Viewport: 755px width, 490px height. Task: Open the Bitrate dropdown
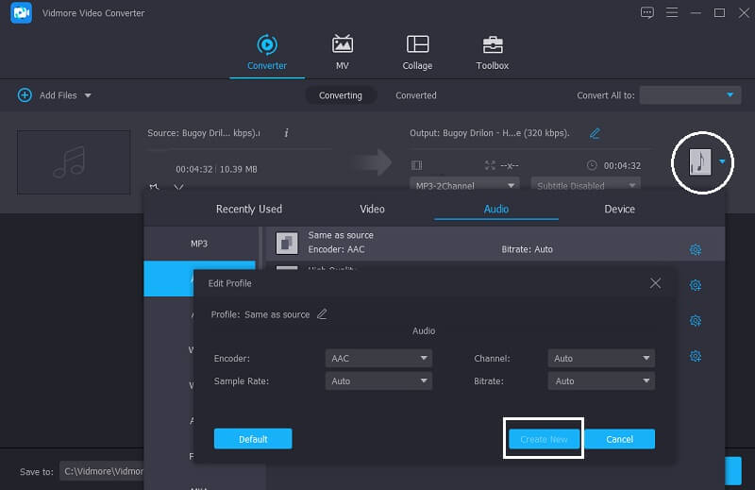[601, 381]
